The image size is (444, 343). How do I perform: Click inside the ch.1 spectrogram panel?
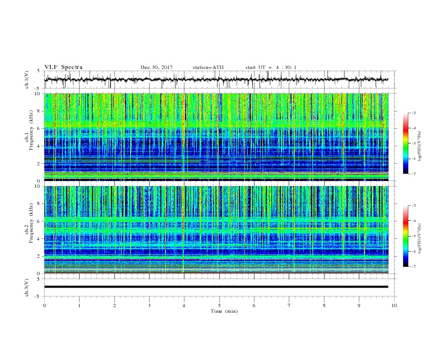pos(216,137)
